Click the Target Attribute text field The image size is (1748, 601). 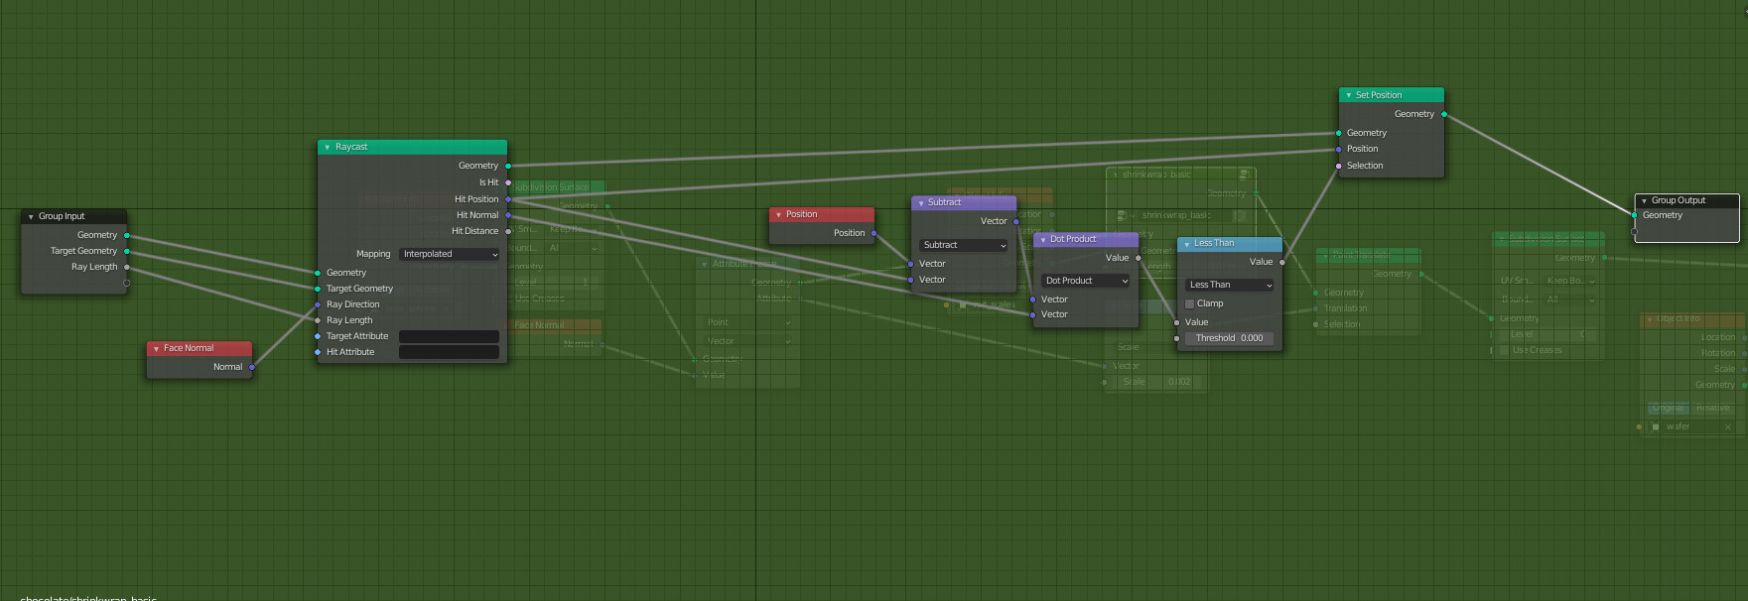click(449, 336)
